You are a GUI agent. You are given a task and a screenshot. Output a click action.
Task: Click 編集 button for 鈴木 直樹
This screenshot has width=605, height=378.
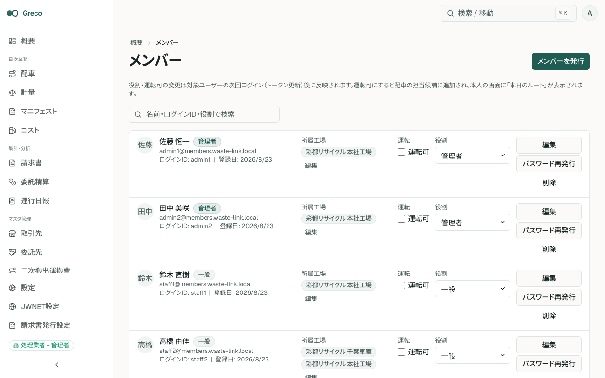(x=549, y=278)
